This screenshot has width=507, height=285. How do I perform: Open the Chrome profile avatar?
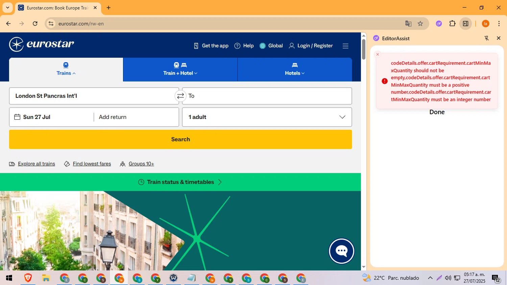(x=485, y=24)
